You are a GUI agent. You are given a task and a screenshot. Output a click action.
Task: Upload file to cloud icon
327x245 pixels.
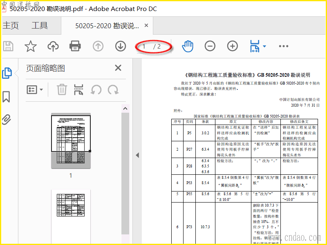(53, 46)
